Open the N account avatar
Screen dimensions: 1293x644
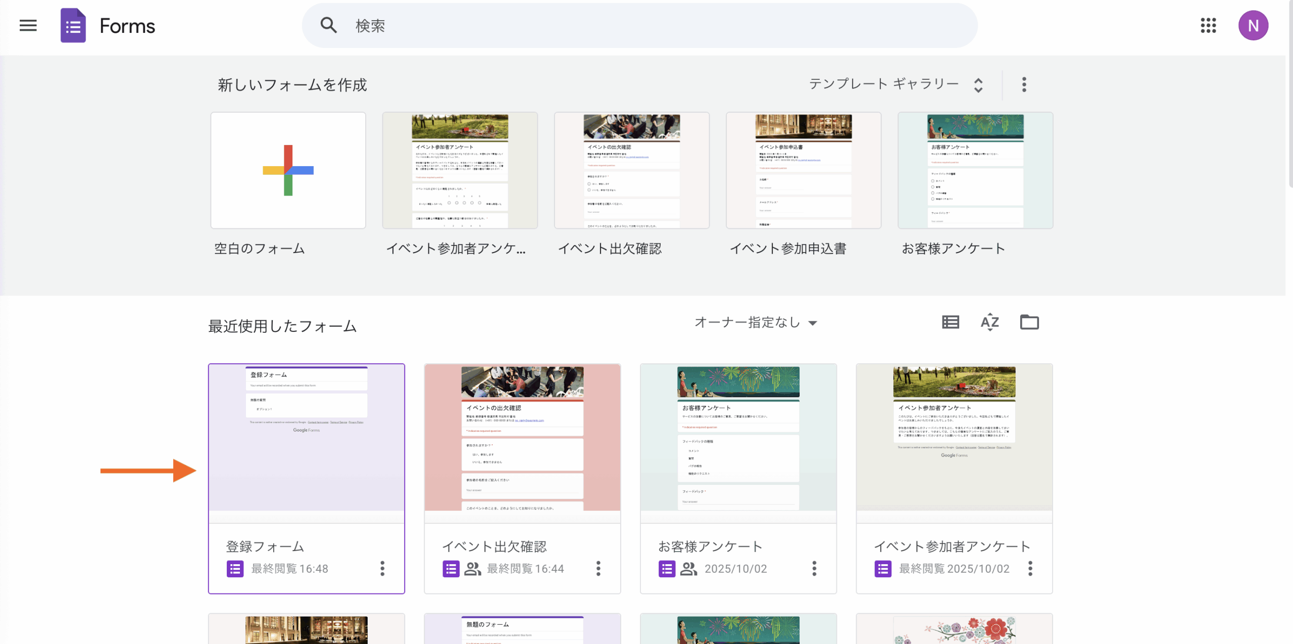(x=1253, y=25)
